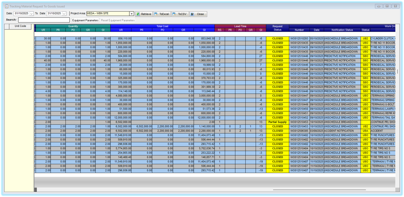This screenshot has height=197, width=404.
Task: Click the window title bar clipboard icon
Action: click(x=7, y=6)
